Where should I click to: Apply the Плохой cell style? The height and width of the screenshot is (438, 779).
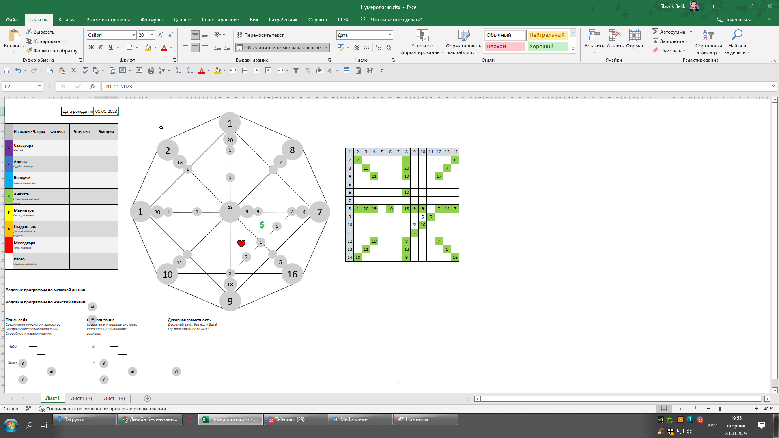click(x=505, y=47)
